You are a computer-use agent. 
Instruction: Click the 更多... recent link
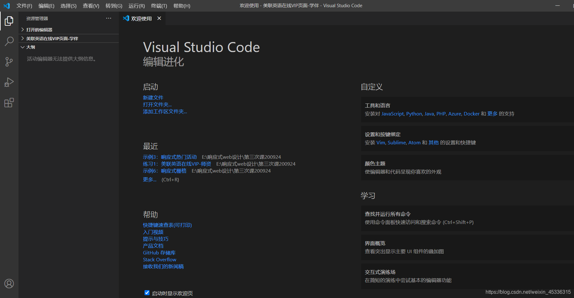tap(150, 179)
